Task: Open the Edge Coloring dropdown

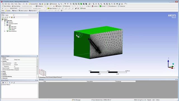Action: [53, 8]
